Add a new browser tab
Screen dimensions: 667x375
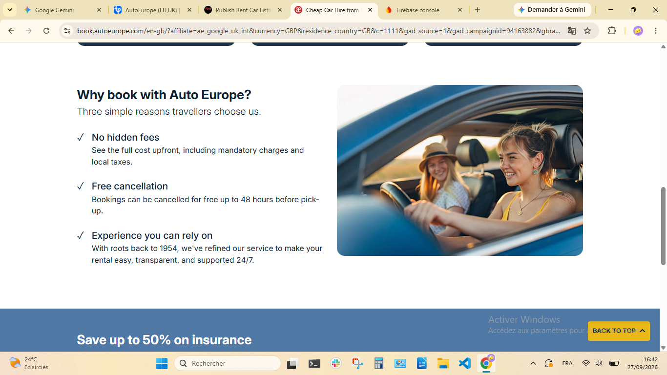pyautogui.click(x=478, y=10)
